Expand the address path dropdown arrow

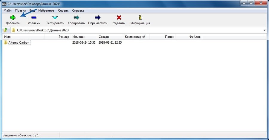tap(265, 30)
